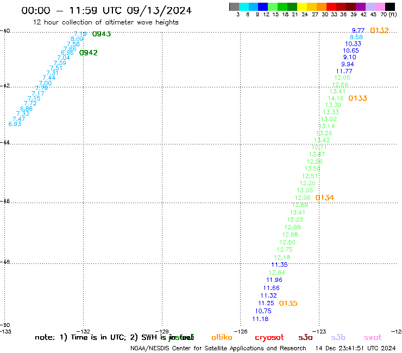Click the orange 0133 time stamp

pyautogui.click(x=357, y=98)
